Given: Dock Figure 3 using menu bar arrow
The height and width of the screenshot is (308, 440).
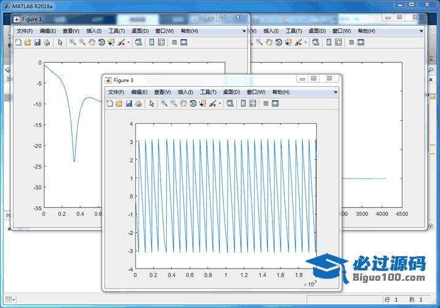Looking at the screenshot, I should [x=335, y=92].
